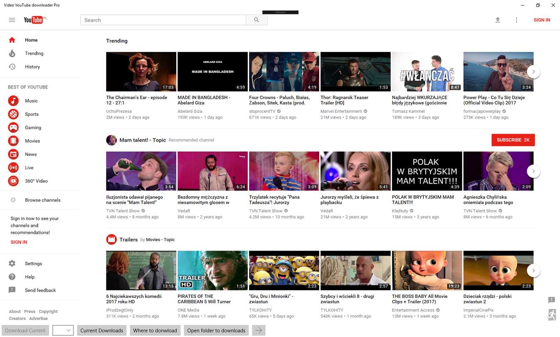Open the MADE IN BANGLADESH video thumbnail
This screenshot has height=337, width=560.
pos(212,72)
